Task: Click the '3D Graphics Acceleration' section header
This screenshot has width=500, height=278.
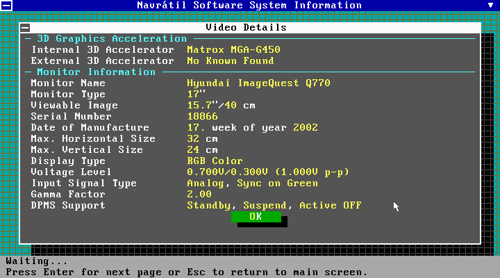Action: [x=112, y=39]
